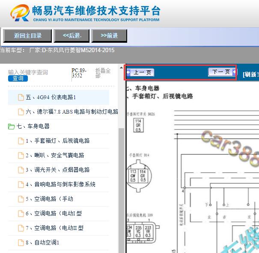Click the [刷新 refresh link
259x253 pixels.
[251, 74]
